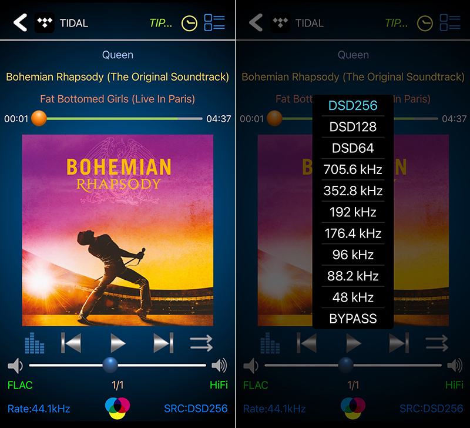The width and height of the screenshot is (470, 428).
Task: Tap dimmed low-volume speaker icon, right screen
Action: tap(251, 366)
